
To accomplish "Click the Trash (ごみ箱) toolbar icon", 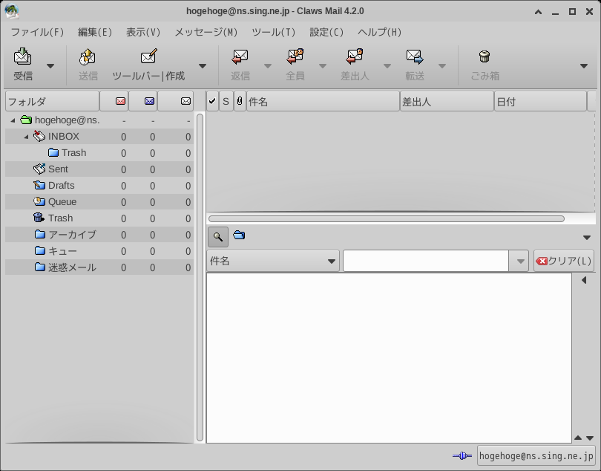I will [485, 56].
